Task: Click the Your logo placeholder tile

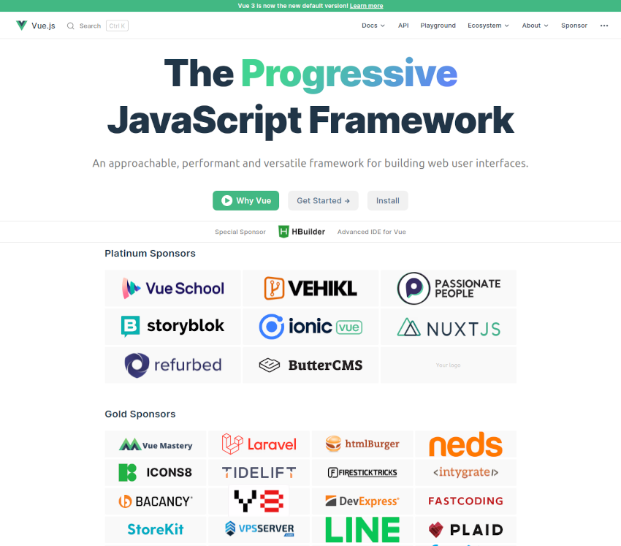Action: [x=449, y=365]
